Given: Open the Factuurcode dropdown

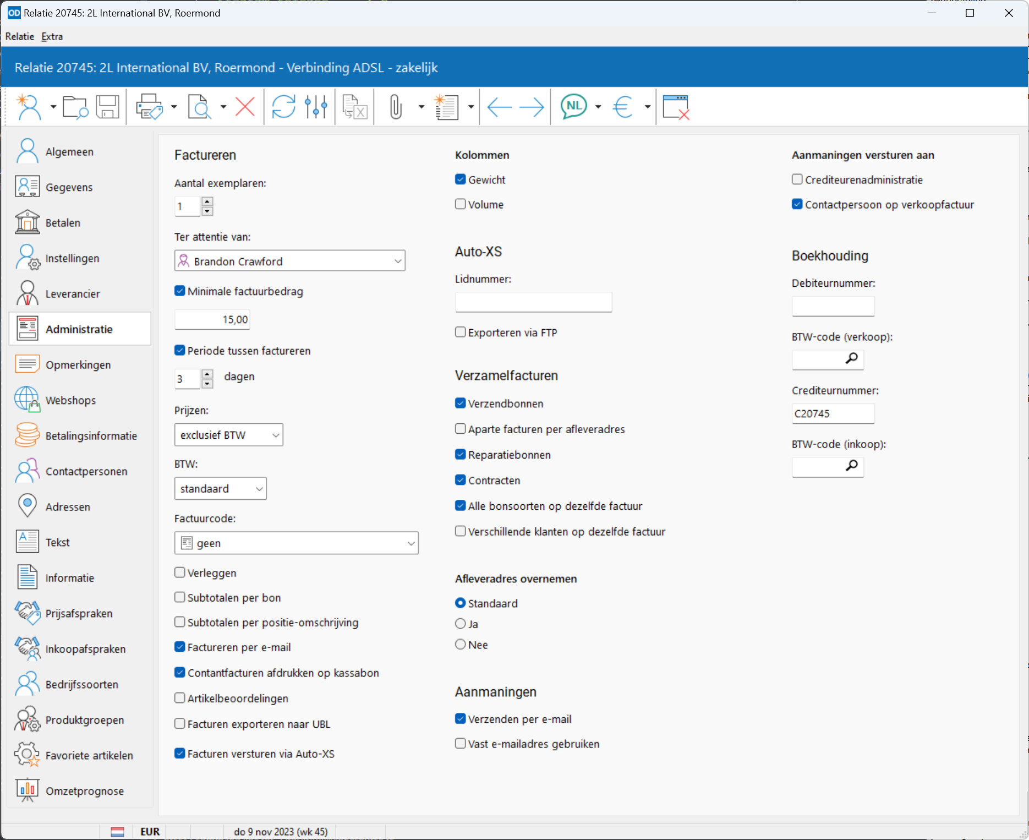Looking at the screenshot, I should tap(297, 543).
